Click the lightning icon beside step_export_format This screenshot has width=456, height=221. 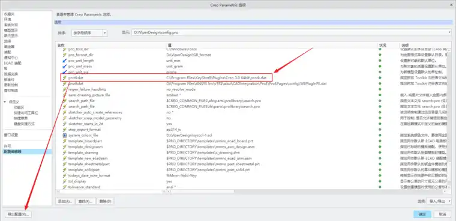[x=65, y=130]
